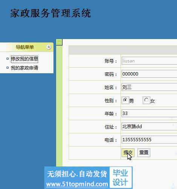The width and height of the screenshot is (177, 189).
Task: Click the 账号 field showing liusan
Action: pyautogui.click(x=149, y=61)
